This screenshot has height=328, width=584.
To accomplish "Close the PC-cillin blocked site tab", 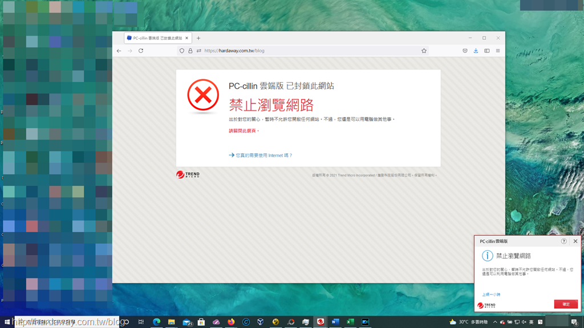I will [x=187, y=38].
